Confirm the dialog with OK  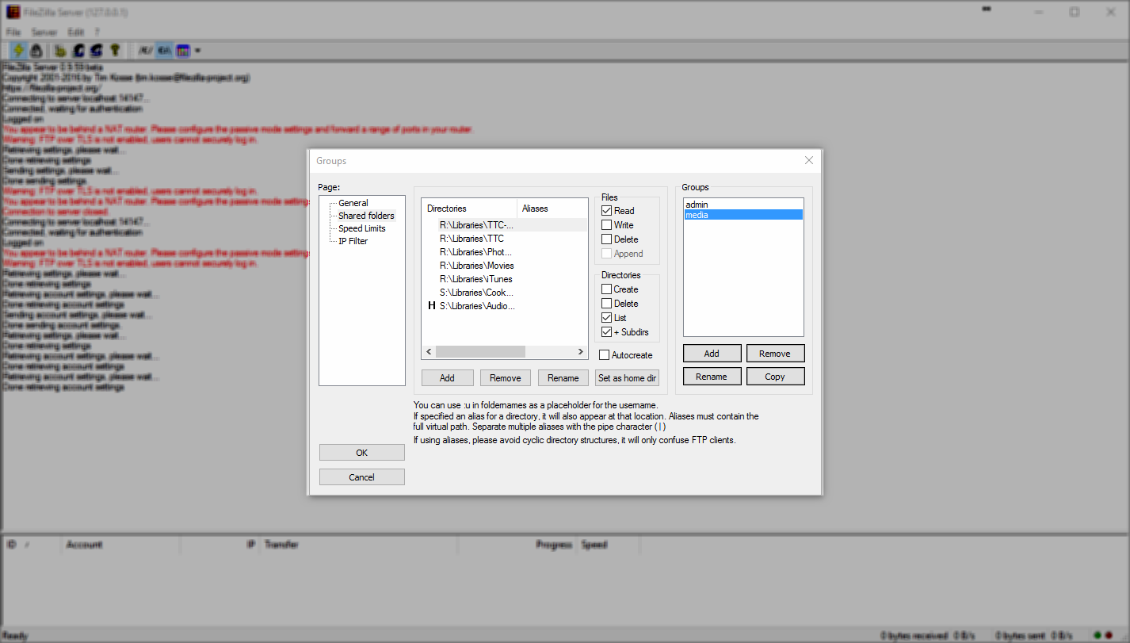coord(362,453)
